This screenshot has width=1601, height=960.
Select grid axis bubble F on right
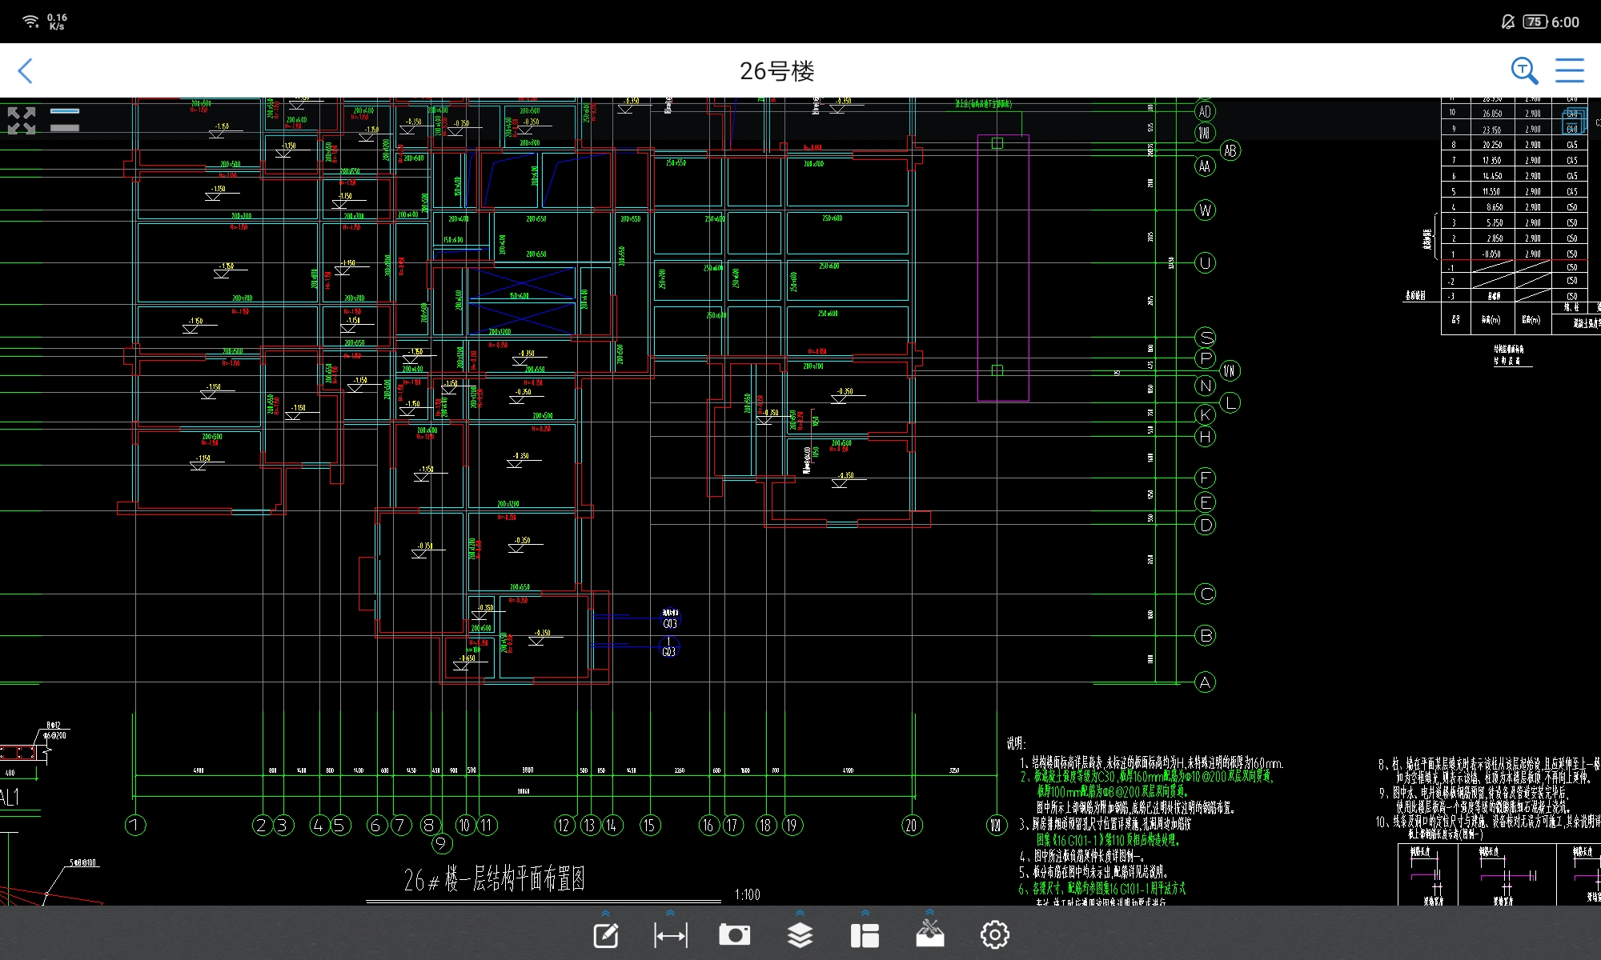point(1205,478)
